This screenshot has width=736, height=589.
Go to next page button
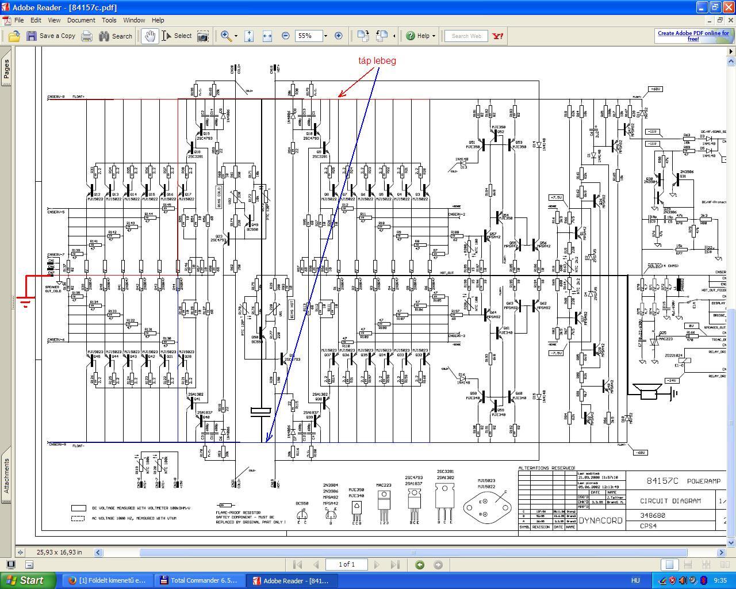[x=377, y=565]
